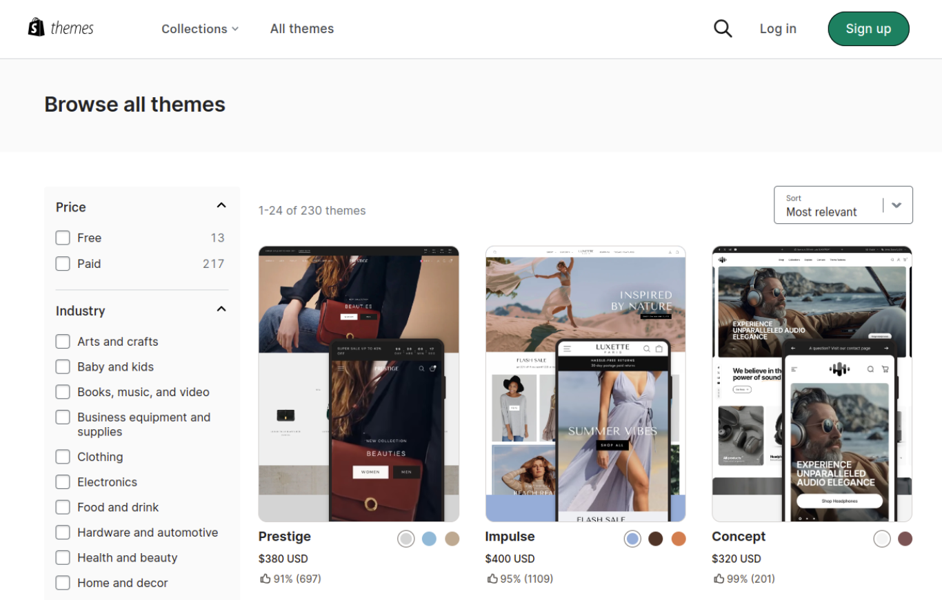Check the Free price filter
This screenshot has width=942, height=600.
[x=63, y=238]
